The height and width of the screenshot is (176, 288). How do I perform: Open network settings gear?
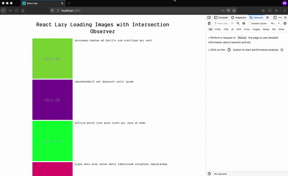coord(285,24)
